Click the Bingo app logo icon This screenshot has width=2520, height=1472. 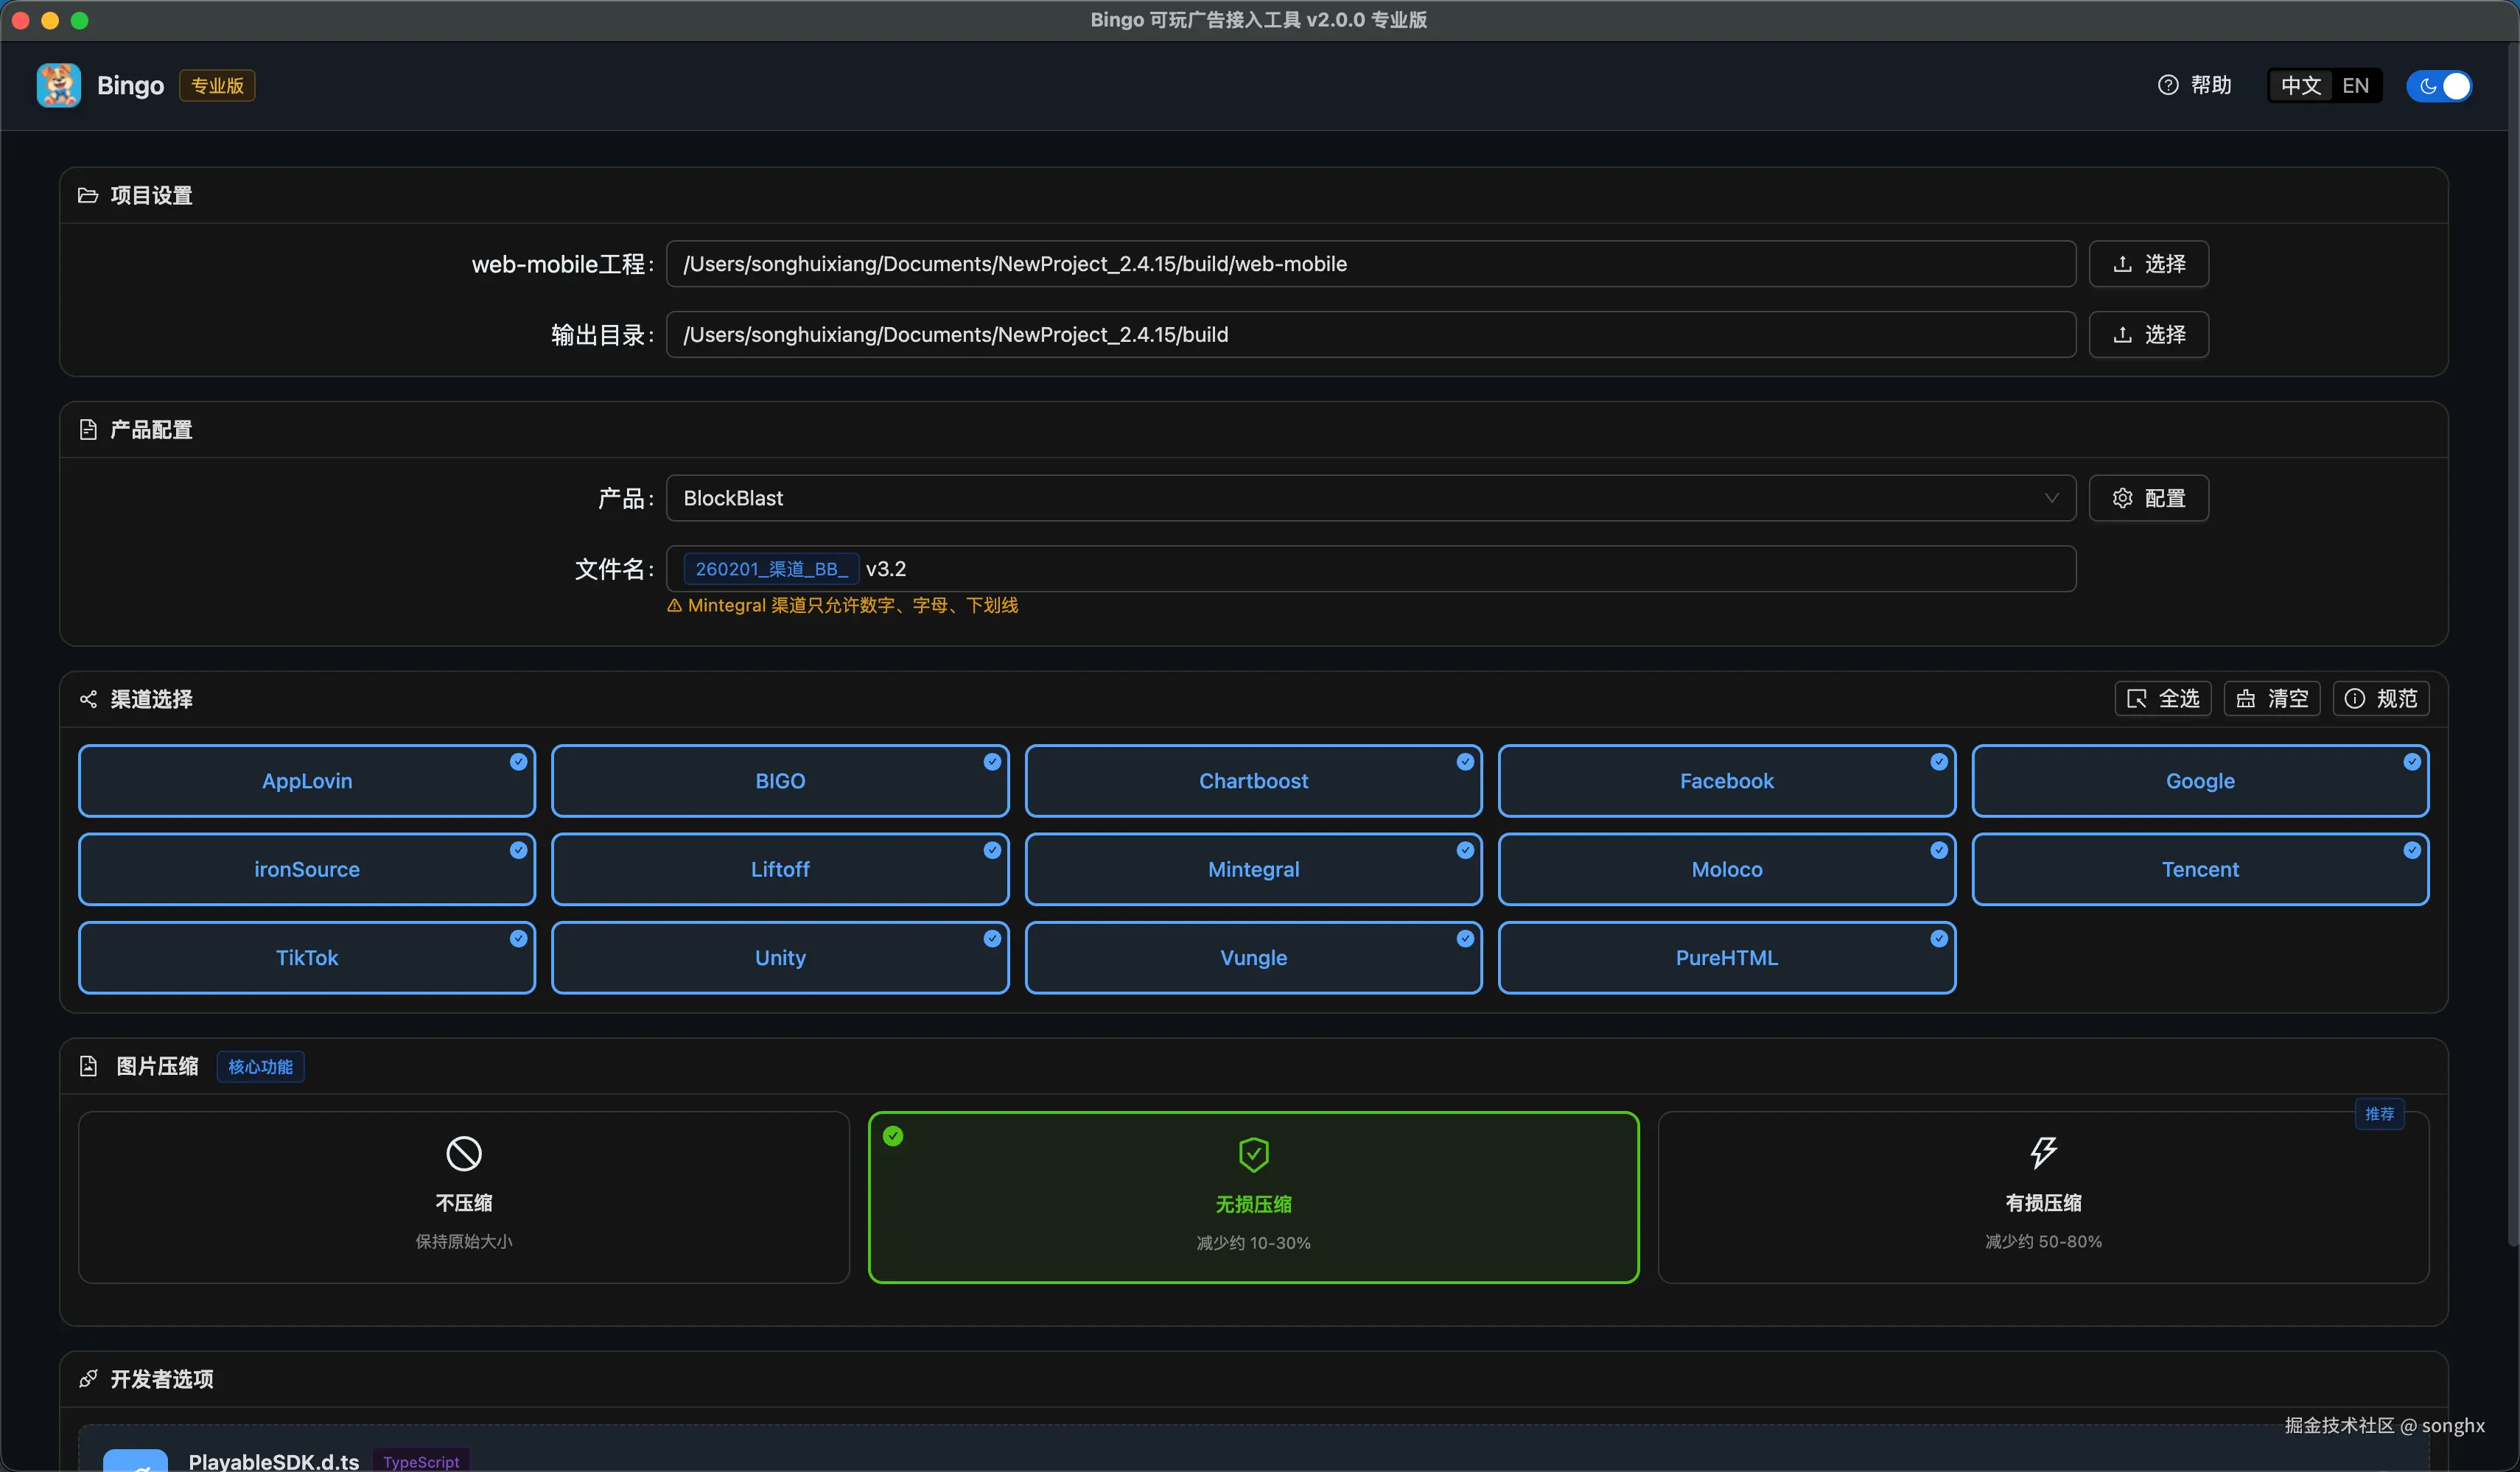59,86
